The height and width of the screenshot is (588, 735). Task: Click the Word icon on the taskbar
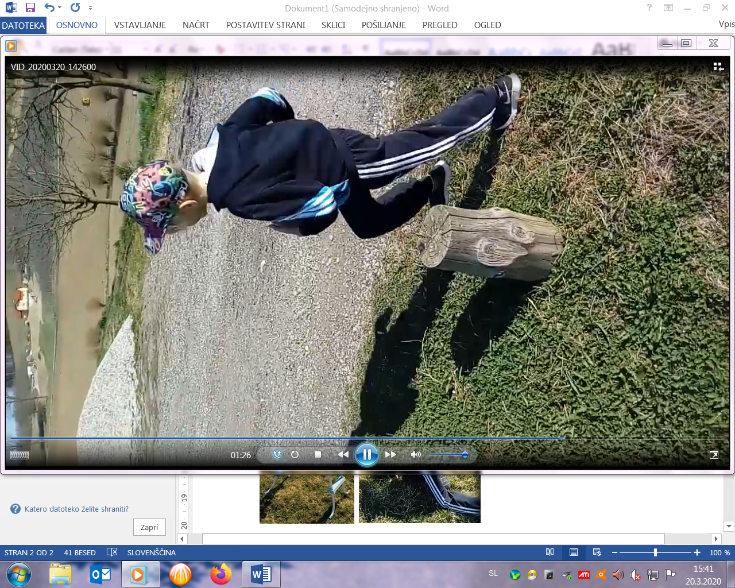[261, 574]
